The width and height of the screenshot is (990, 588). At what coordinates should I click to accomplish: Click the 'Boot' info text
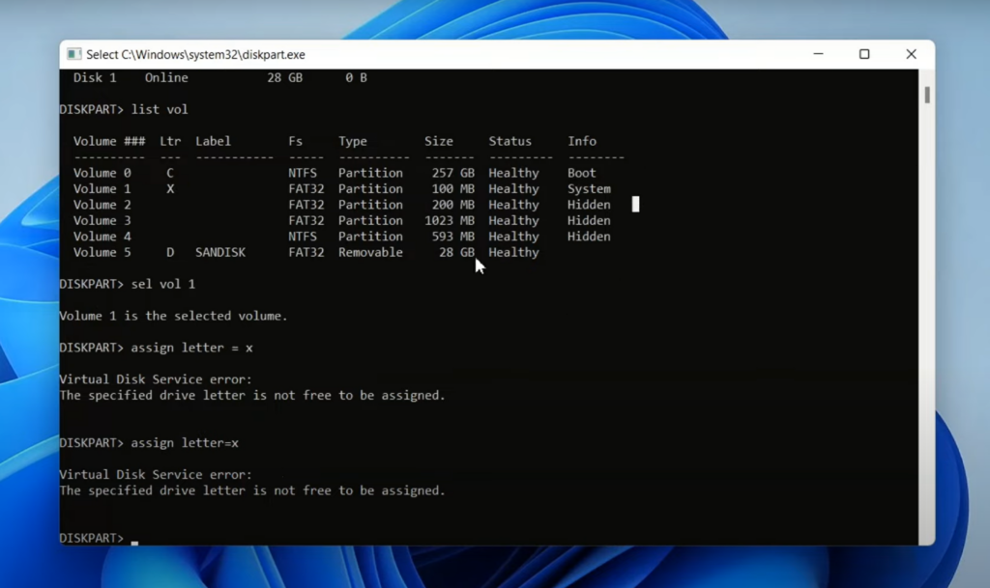coord(581,173)
